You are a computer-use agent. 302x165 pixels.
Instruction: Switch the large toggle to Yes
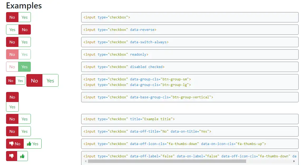[50, 81]
